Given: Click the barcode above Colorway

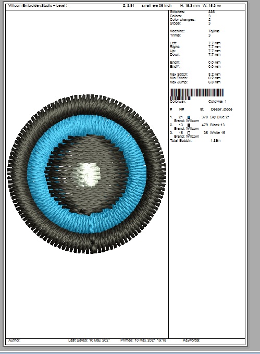Looking at the screenshot, I should (196, 94).
